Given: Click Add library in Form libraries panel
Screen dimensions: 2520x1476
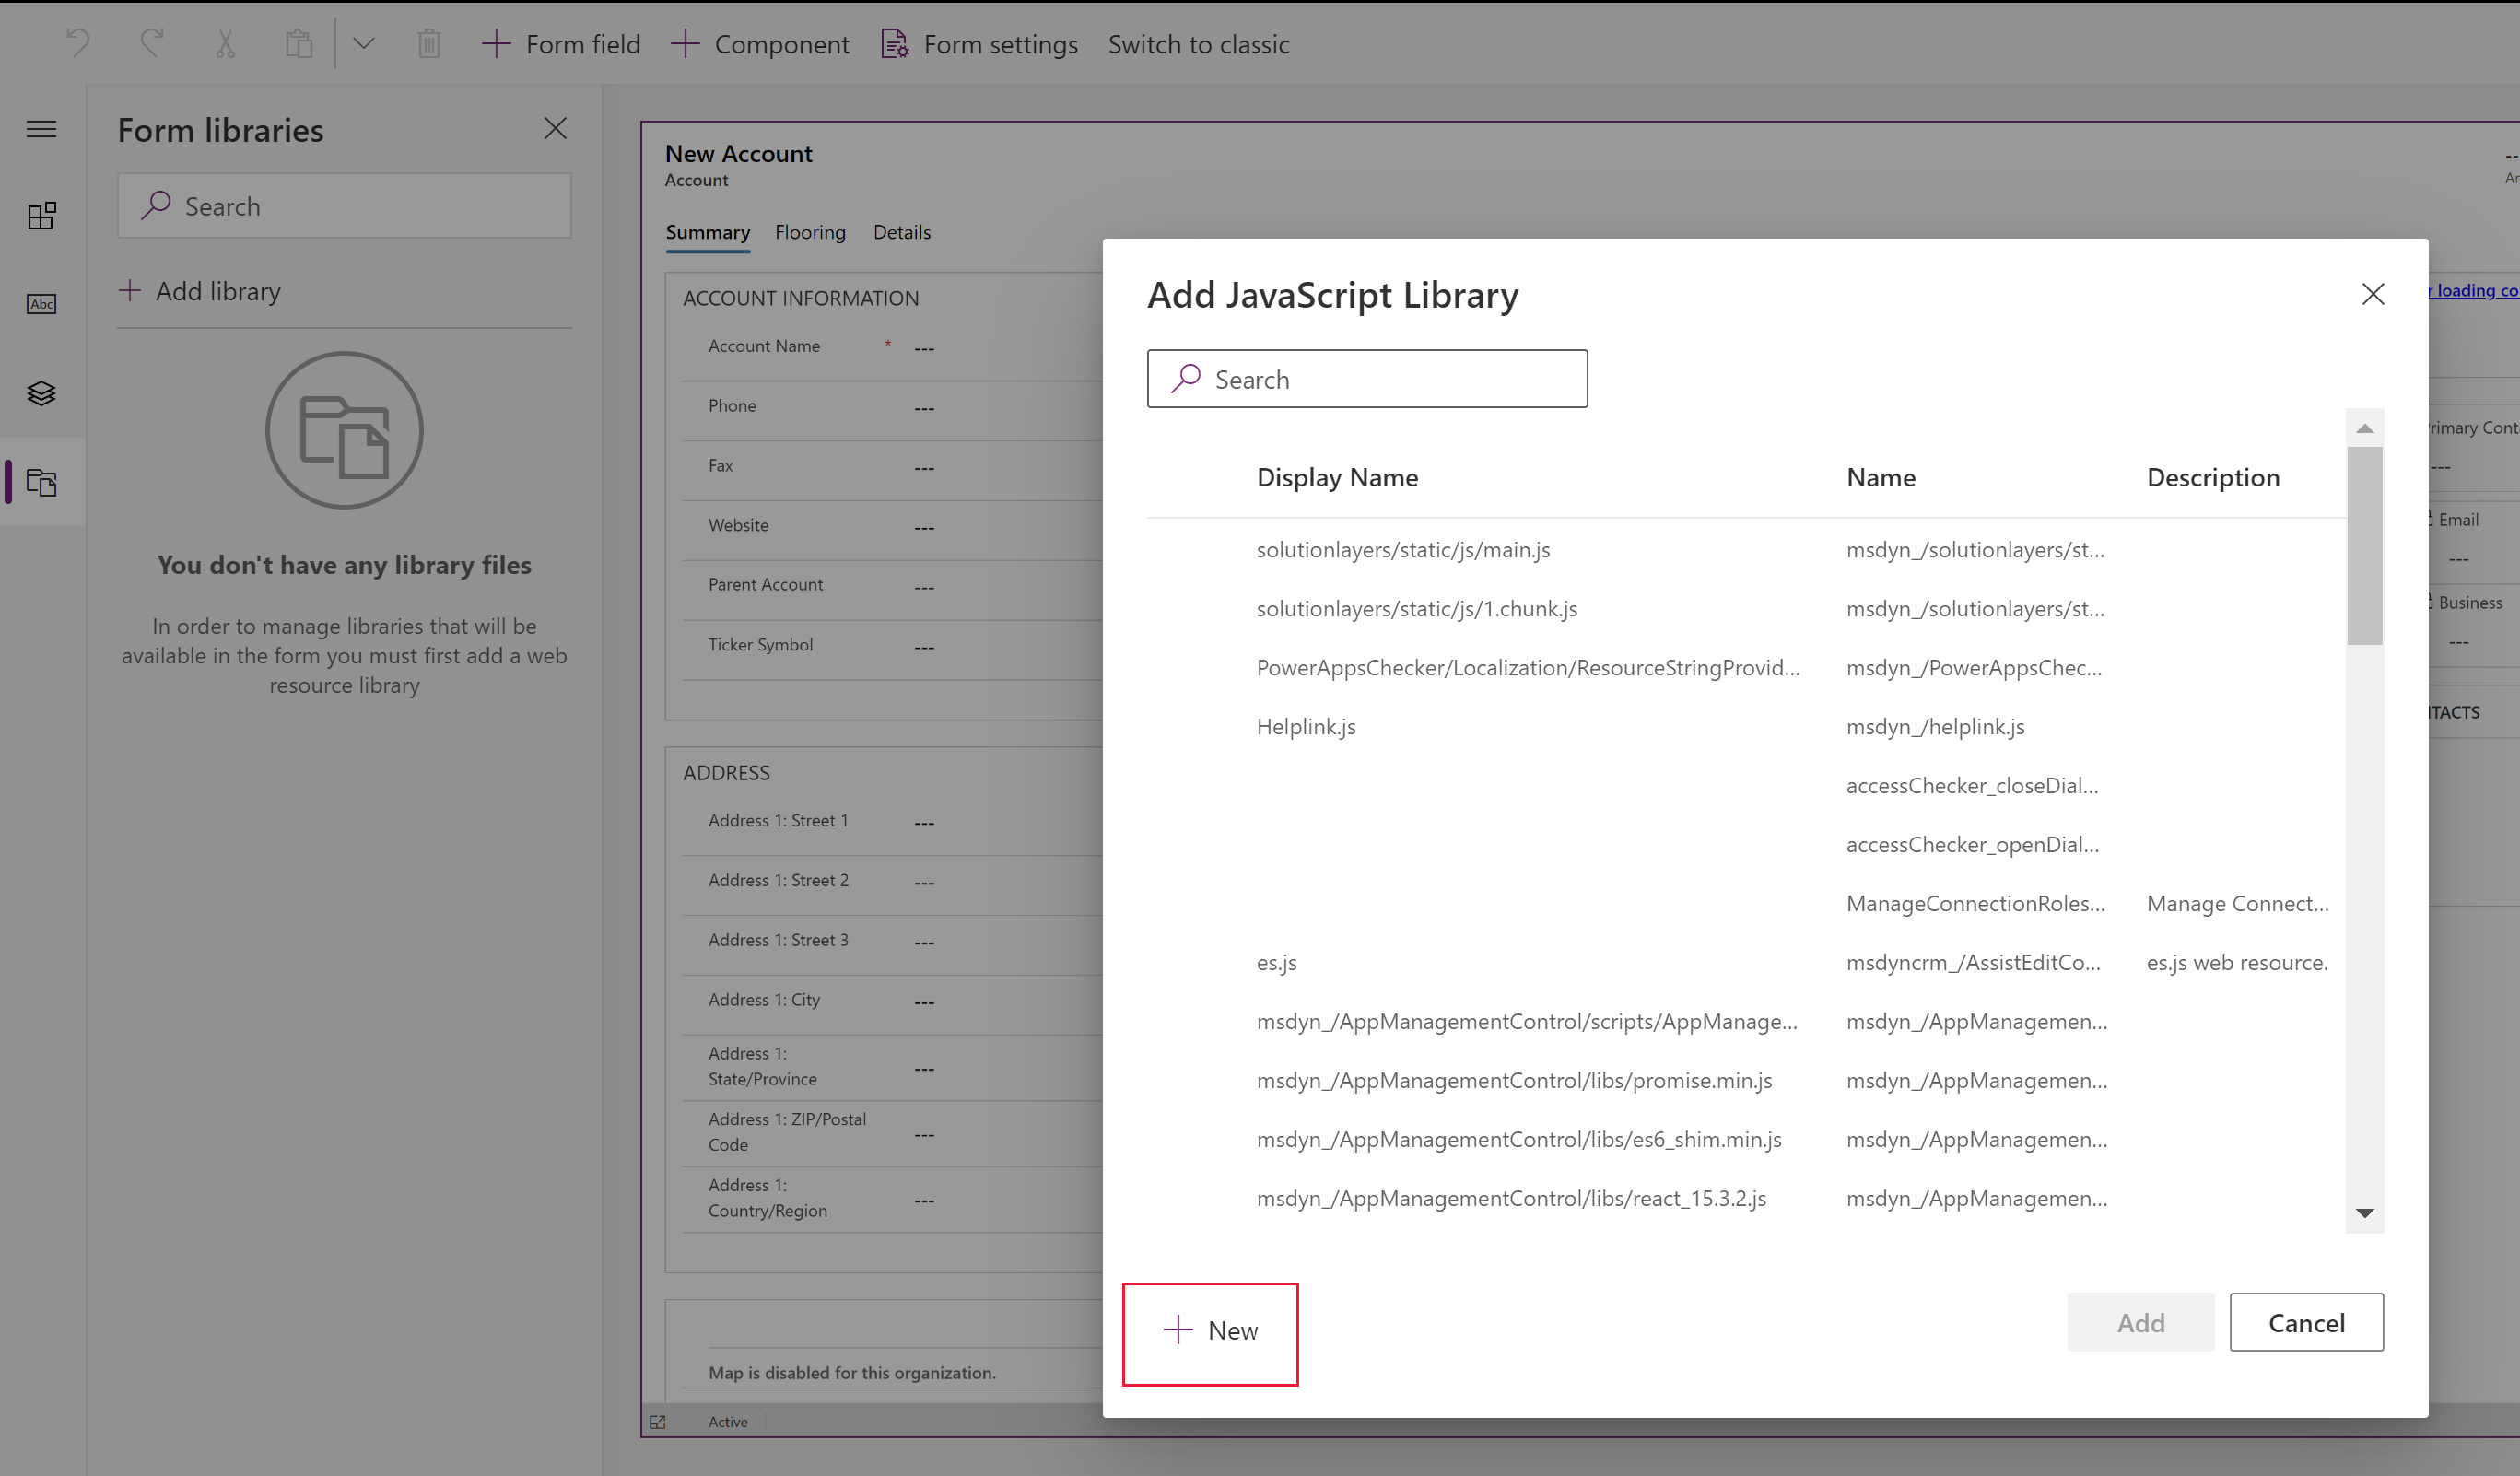Looking at the screenshot, I should click(199, 290).
